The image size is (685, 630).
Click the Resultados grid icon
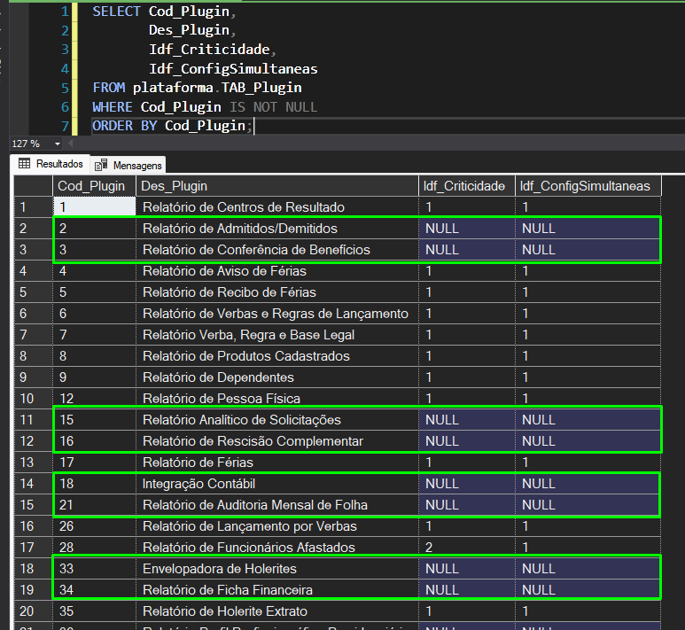pyautogui.click(x=25, y=164)
